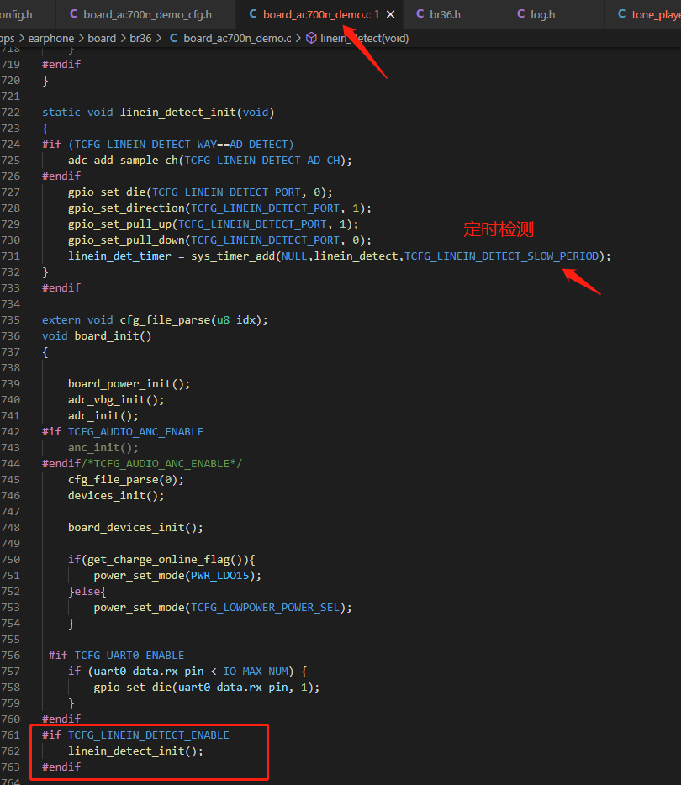The width and height of the screenshot is (681, 785).
Task: Click the PWR_LDO15 constant
Action: coord(219,576)
